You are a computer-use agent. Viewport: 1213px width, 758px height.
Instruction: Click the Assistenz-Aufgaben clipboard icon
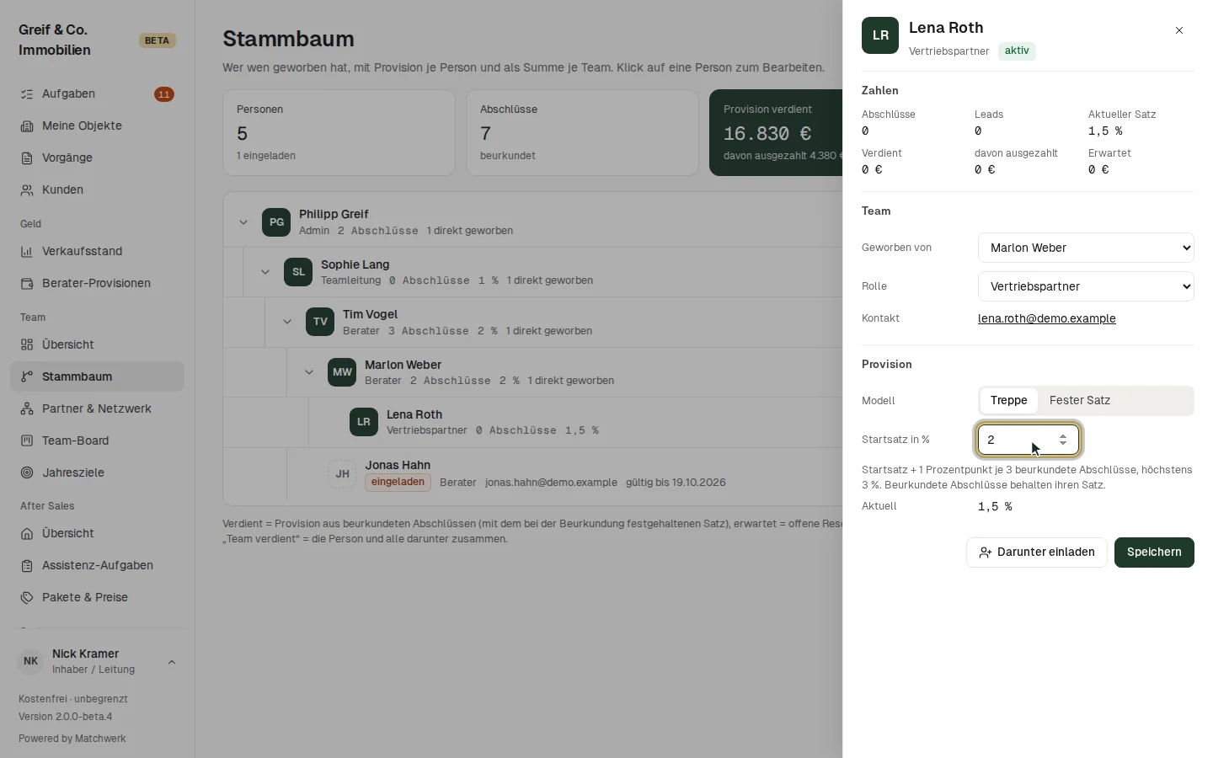[27, 566]
